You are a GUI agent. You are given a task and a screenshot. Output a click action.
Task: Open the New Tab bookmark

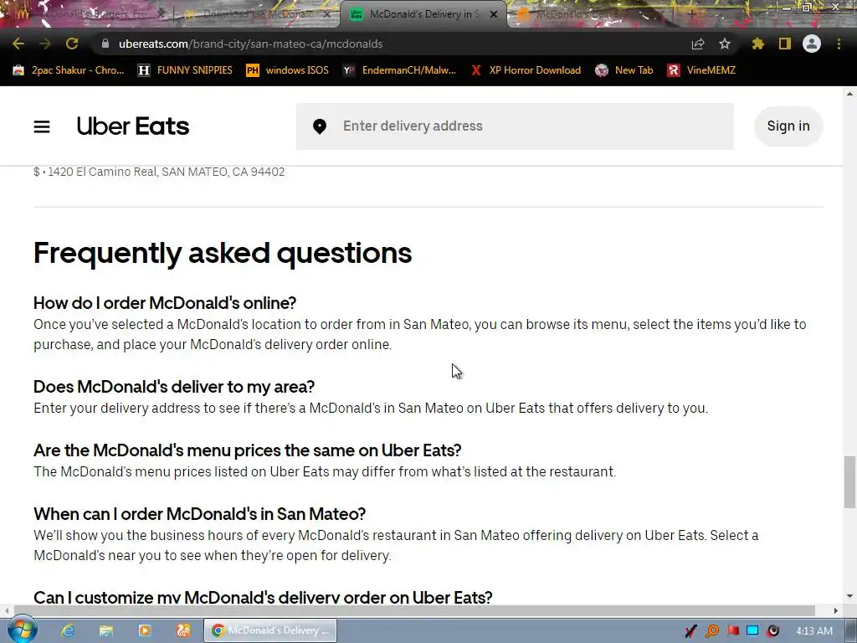624,70
